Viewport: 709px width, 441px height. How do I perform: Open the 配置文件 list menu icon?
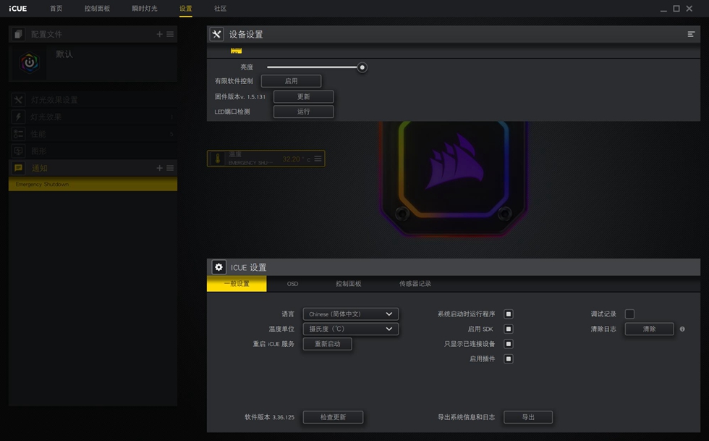[x=170, y=35]
